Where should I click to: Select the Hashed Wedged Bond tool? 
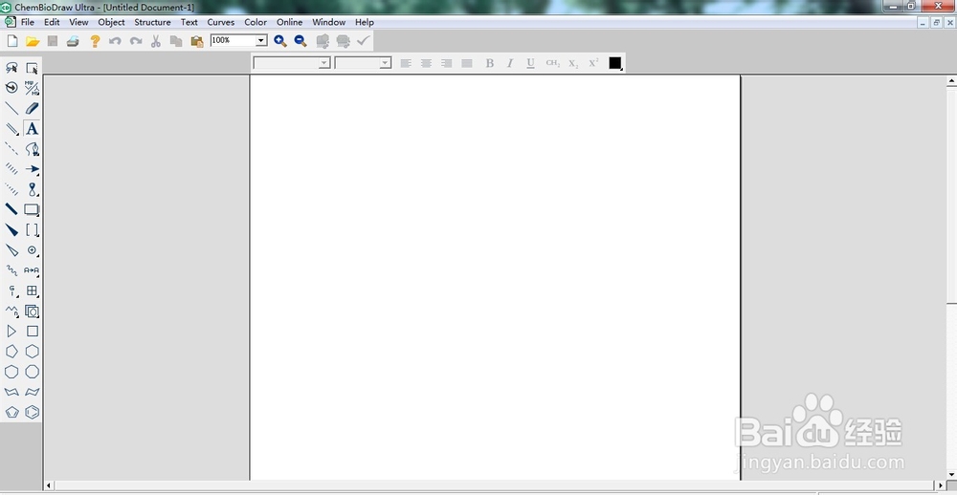point(11,189)
